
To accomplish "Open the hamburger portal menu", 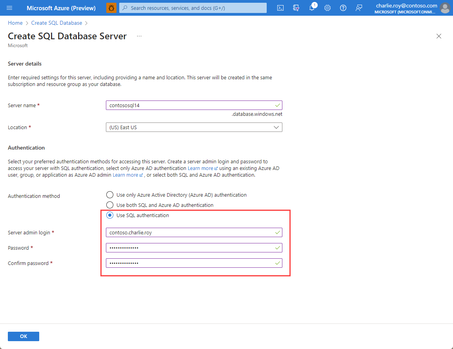I will pos(9,8).
